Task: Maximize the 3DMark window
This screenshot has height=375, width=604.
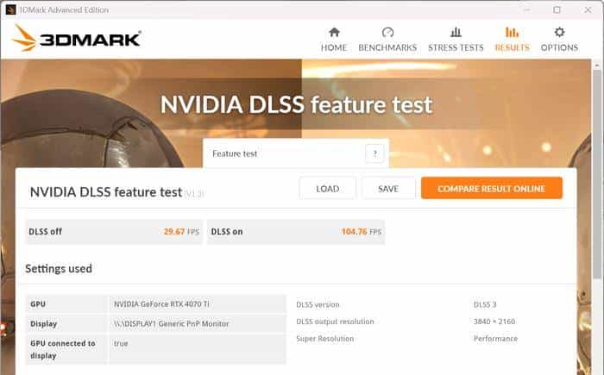Action: [x=557, y=9]
